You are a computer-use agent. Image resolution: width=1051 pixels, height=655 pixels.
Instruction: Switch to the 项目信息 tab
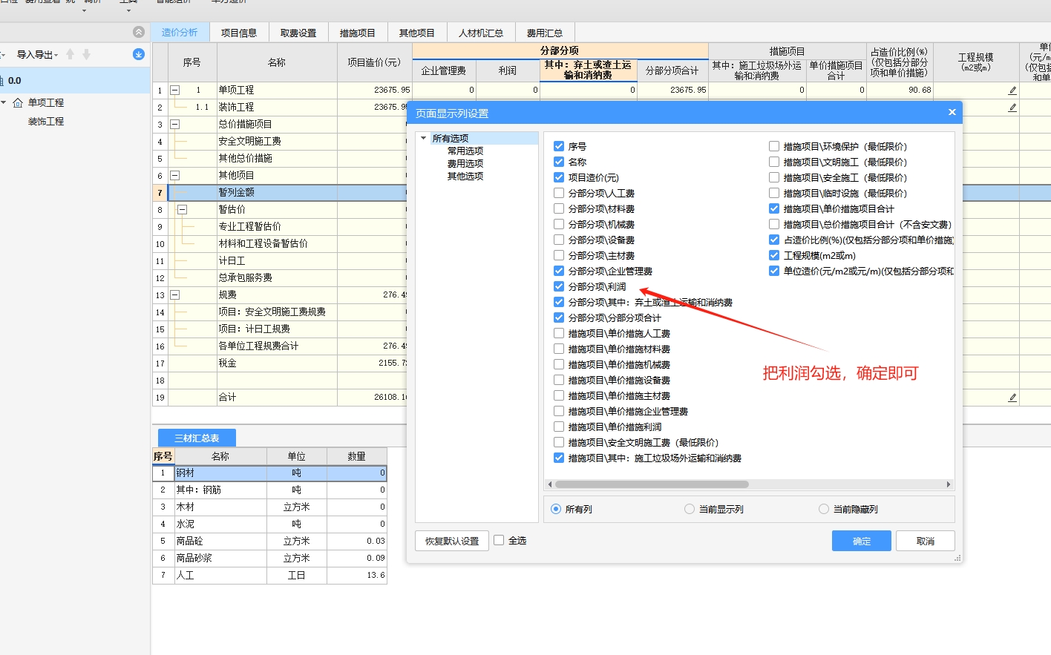[239, 33]
